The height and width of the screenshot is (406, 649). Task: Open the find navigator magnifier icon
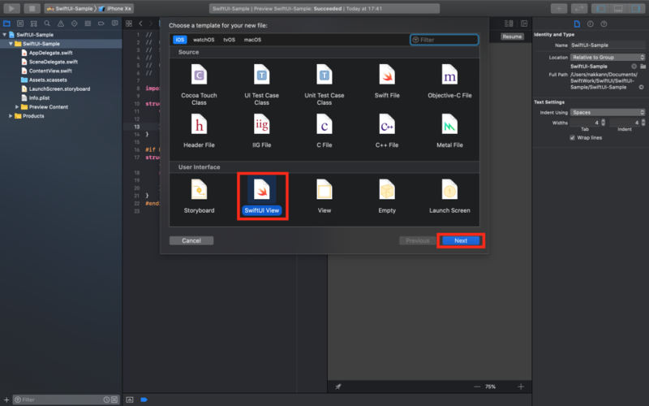coord(47,24)
